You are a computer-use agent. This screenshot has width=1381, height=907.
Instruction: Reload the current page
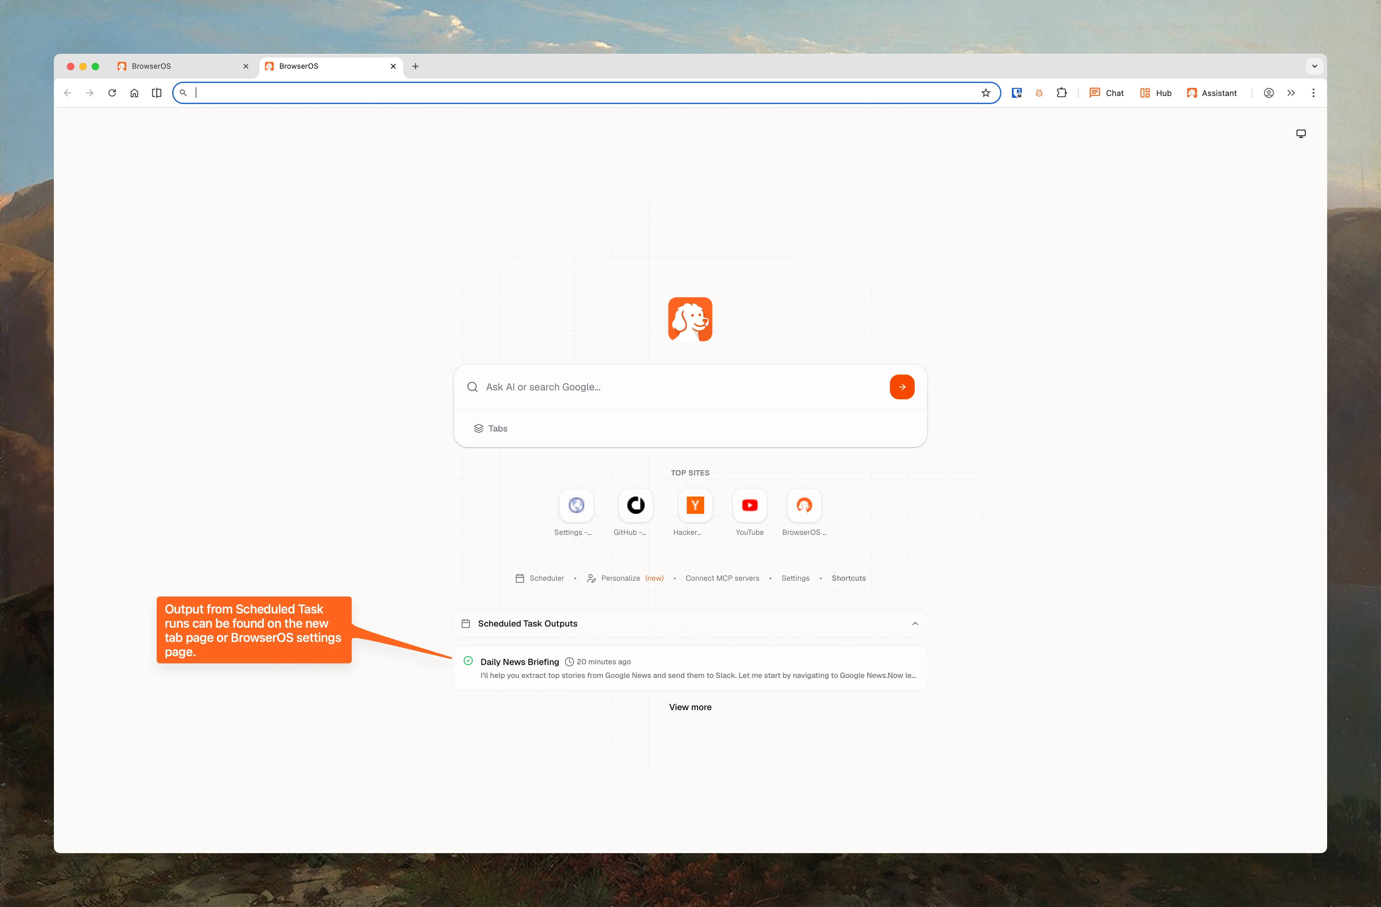[x=112, y=93]
